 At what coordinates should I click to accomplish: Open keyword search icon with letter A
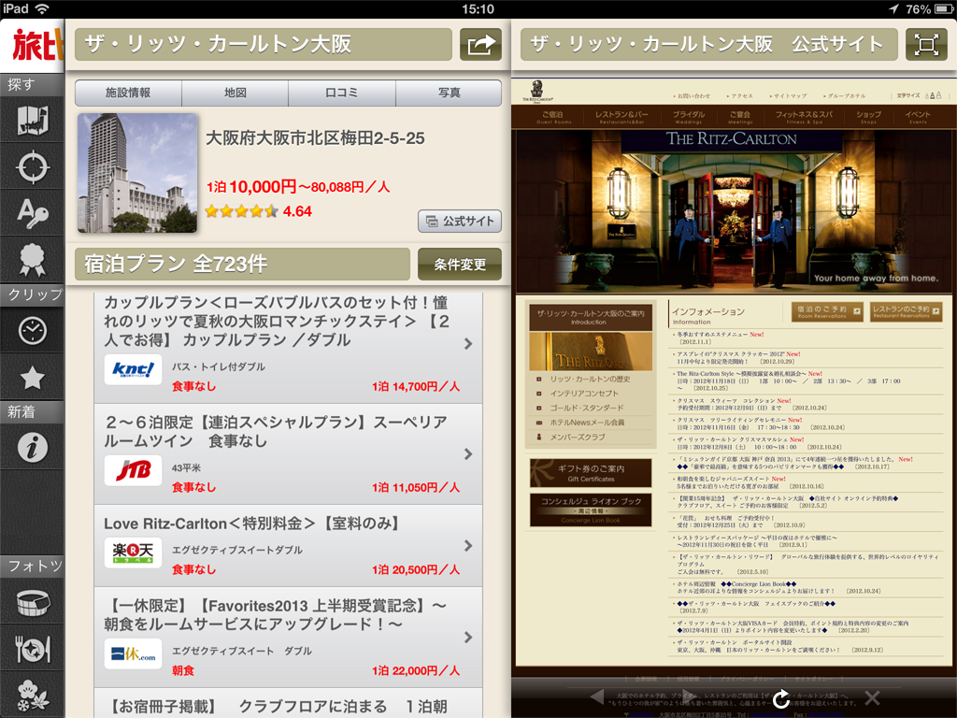point(33,214)
